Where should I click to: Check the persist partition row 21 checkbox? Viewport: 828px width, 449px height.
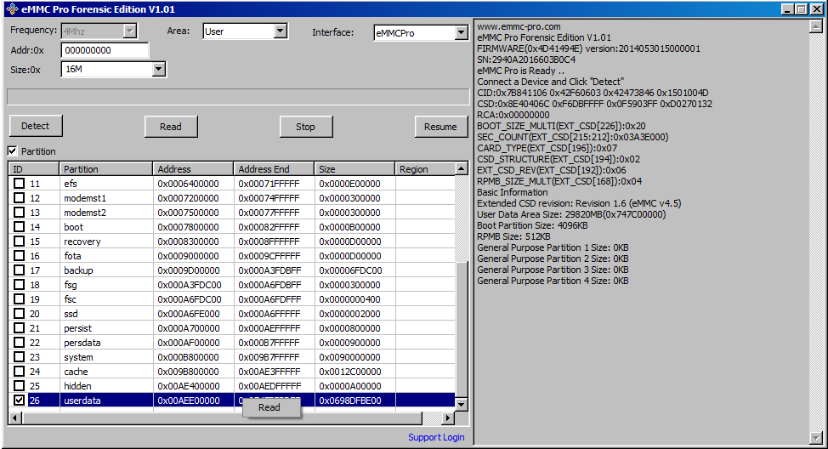(x=19, y=327)
